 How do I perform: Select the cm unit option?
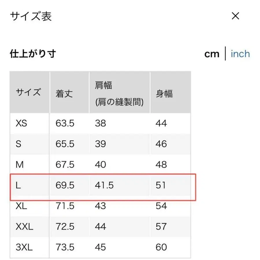point(212,54)
